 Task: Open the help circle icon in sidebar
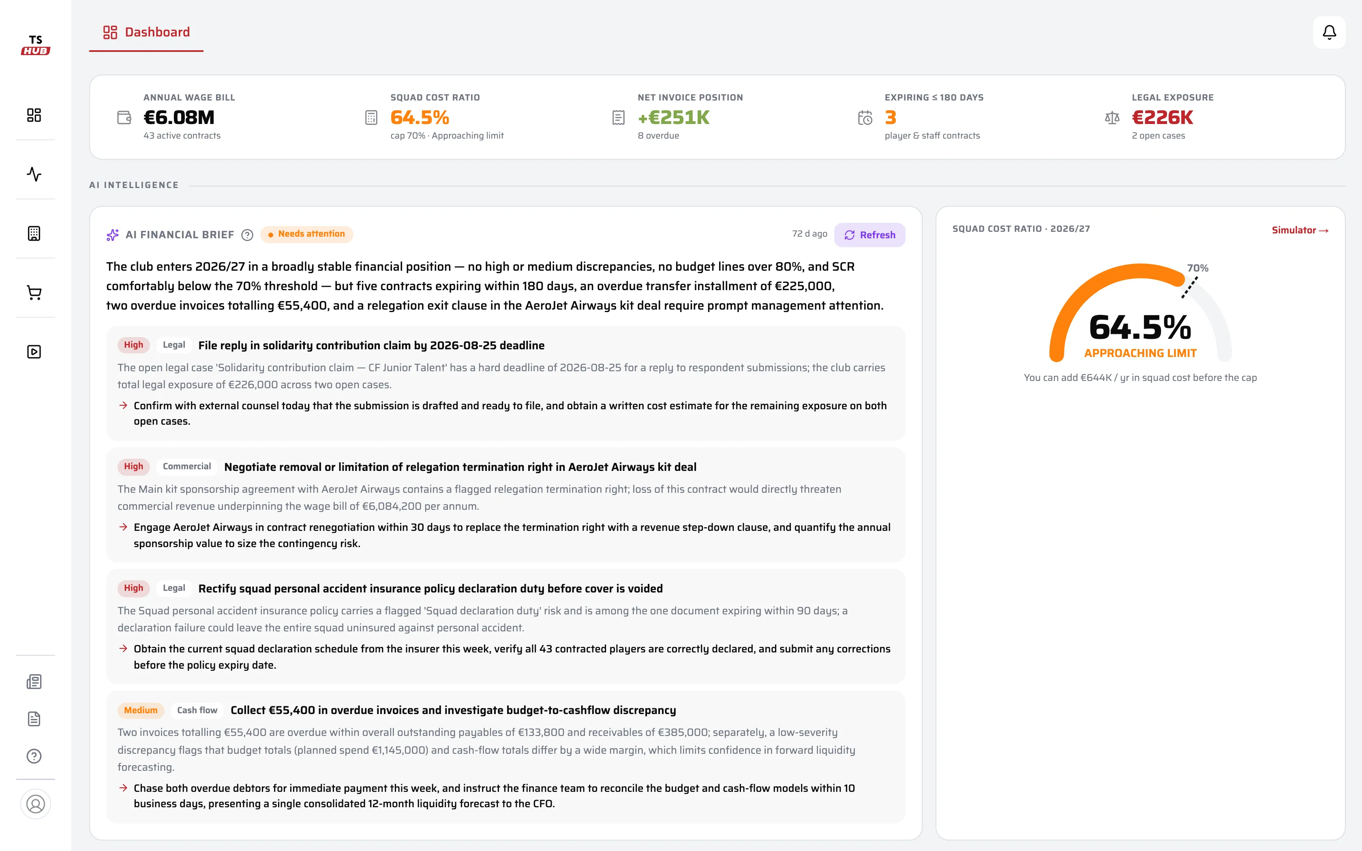pyautogui.click(x=34, y=756)
